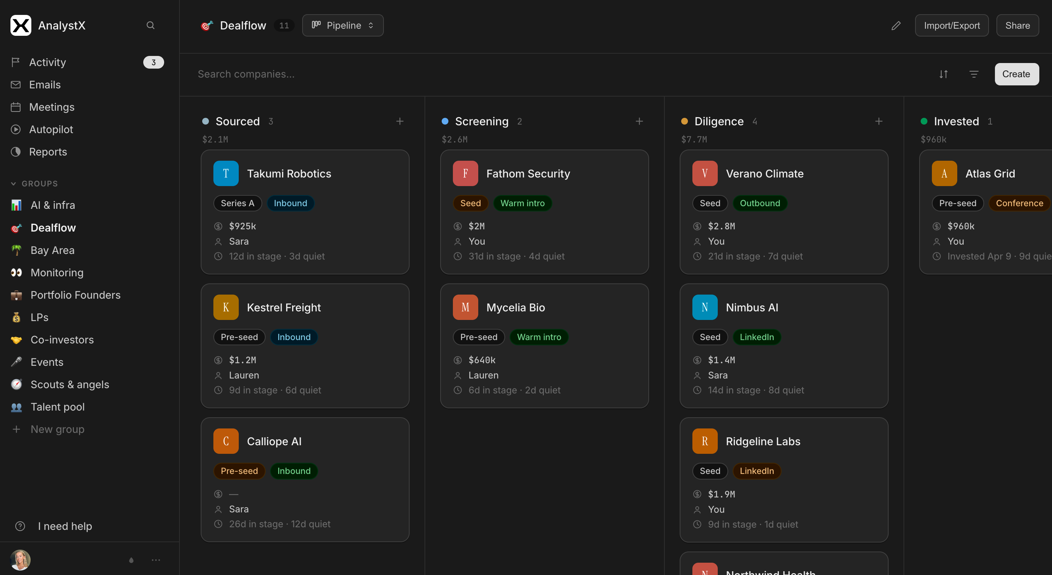This screenshot has width=1052, height=575.
Task: Click the Dealflow target emoji in header
Action: [207, 25]
